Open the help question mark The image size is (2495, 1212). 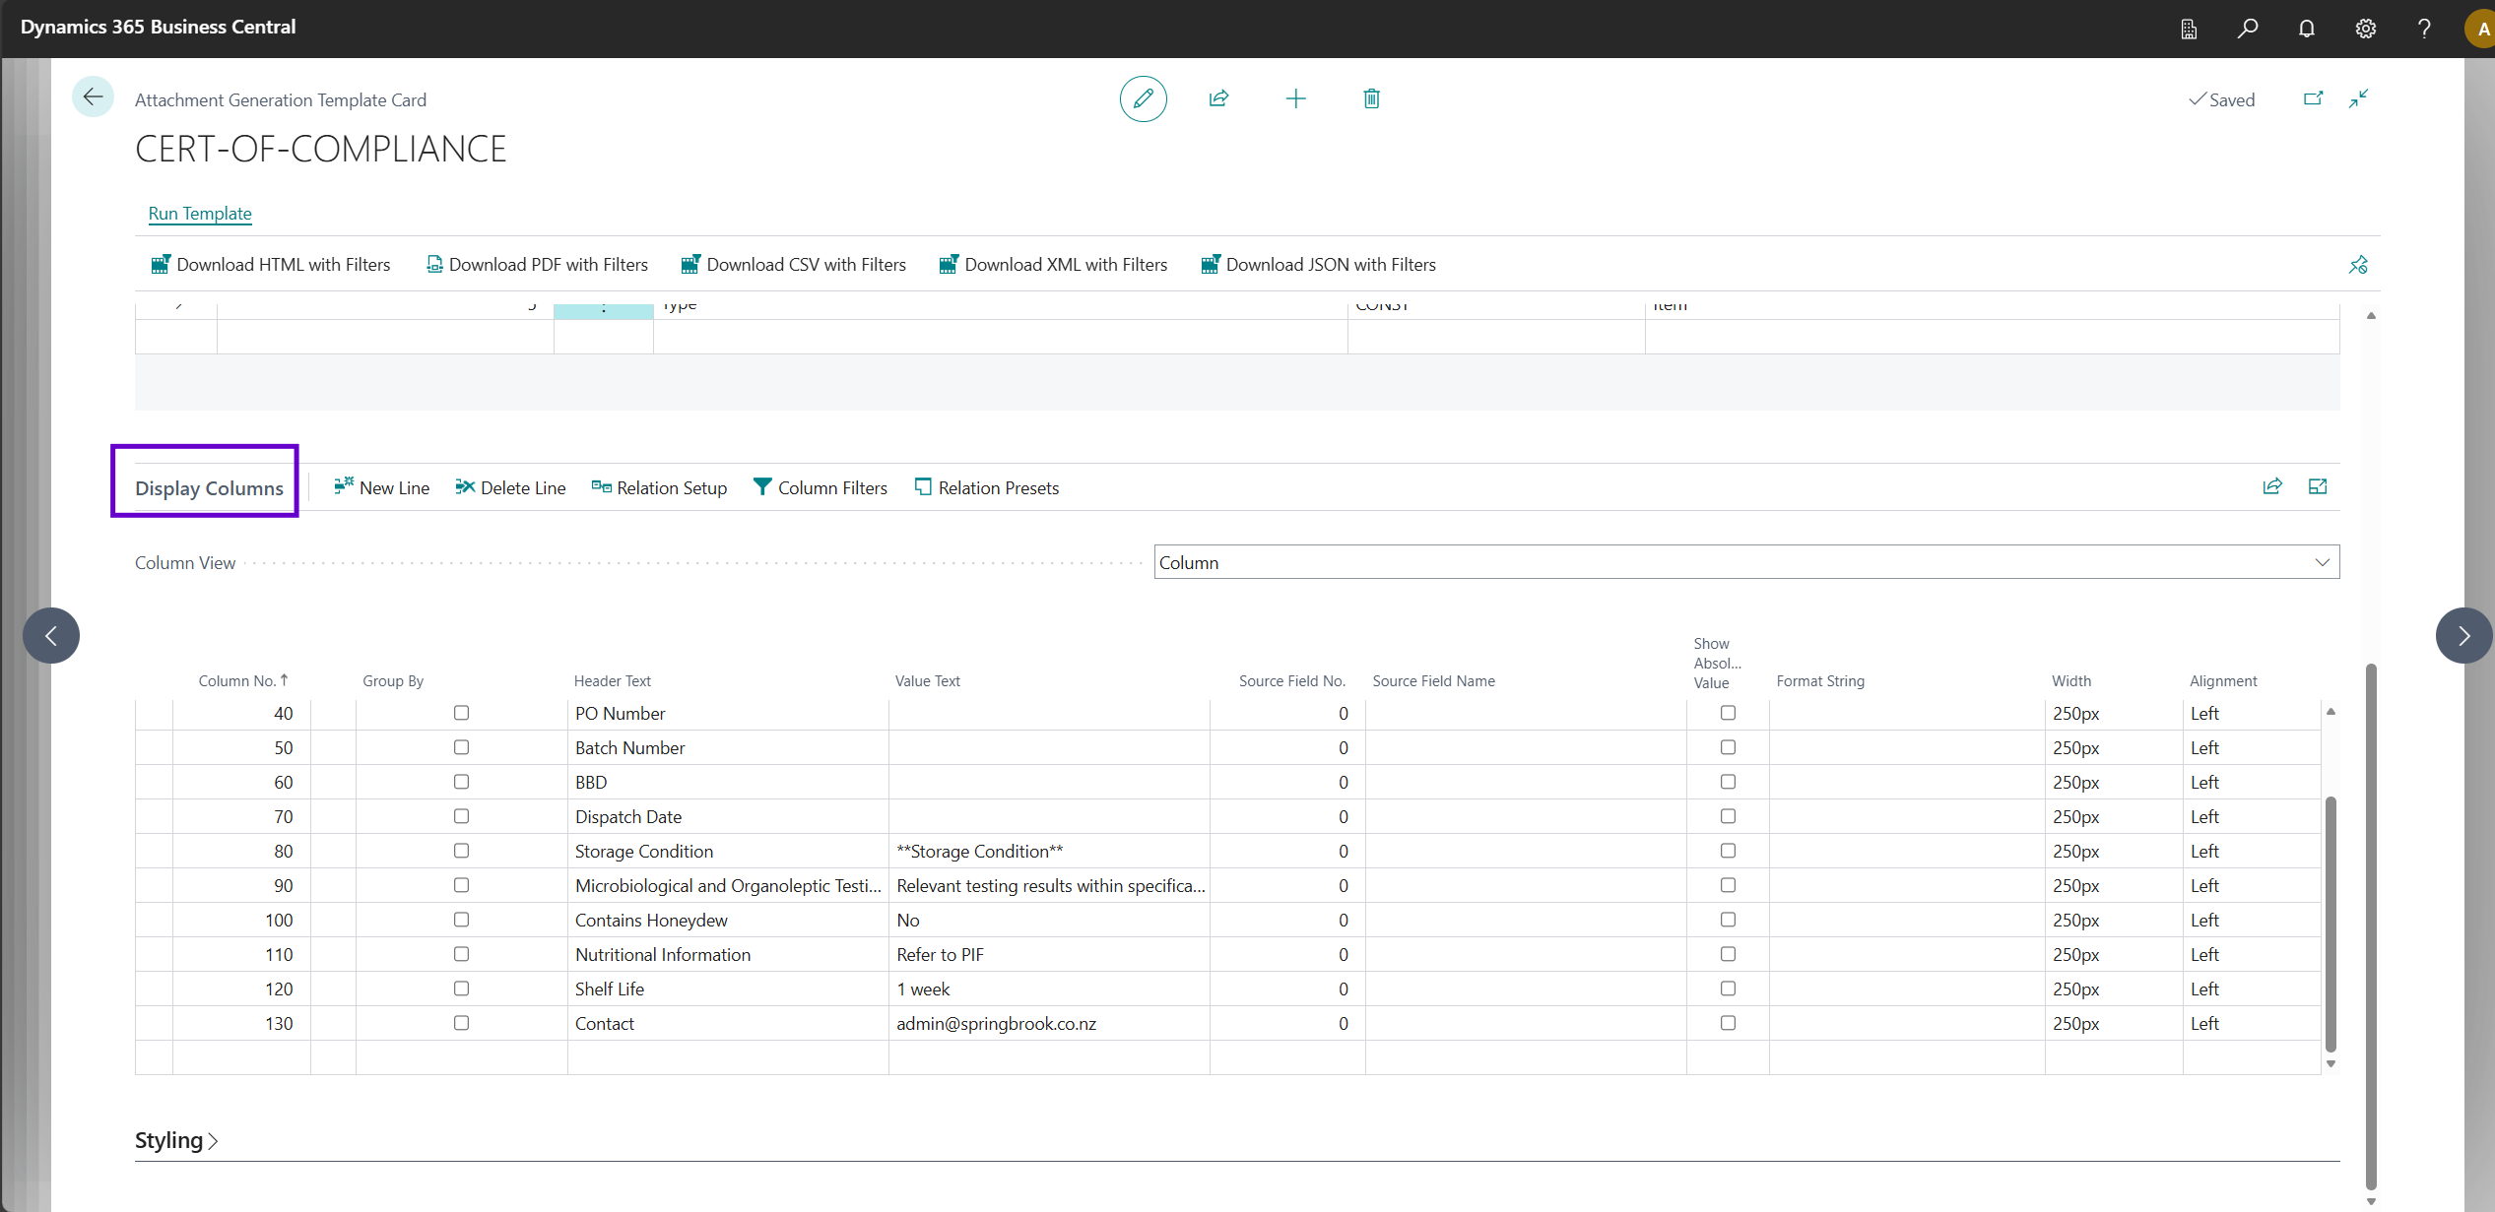coord(2424,29)
